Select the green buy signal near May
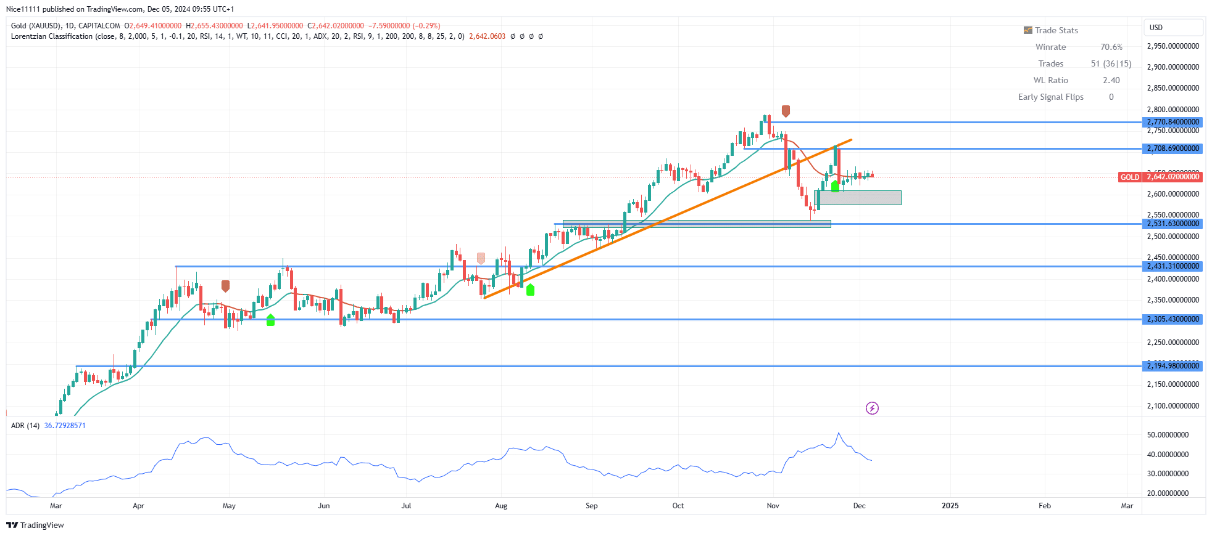Screen dimensions: 1212x536 coord(270,320)
